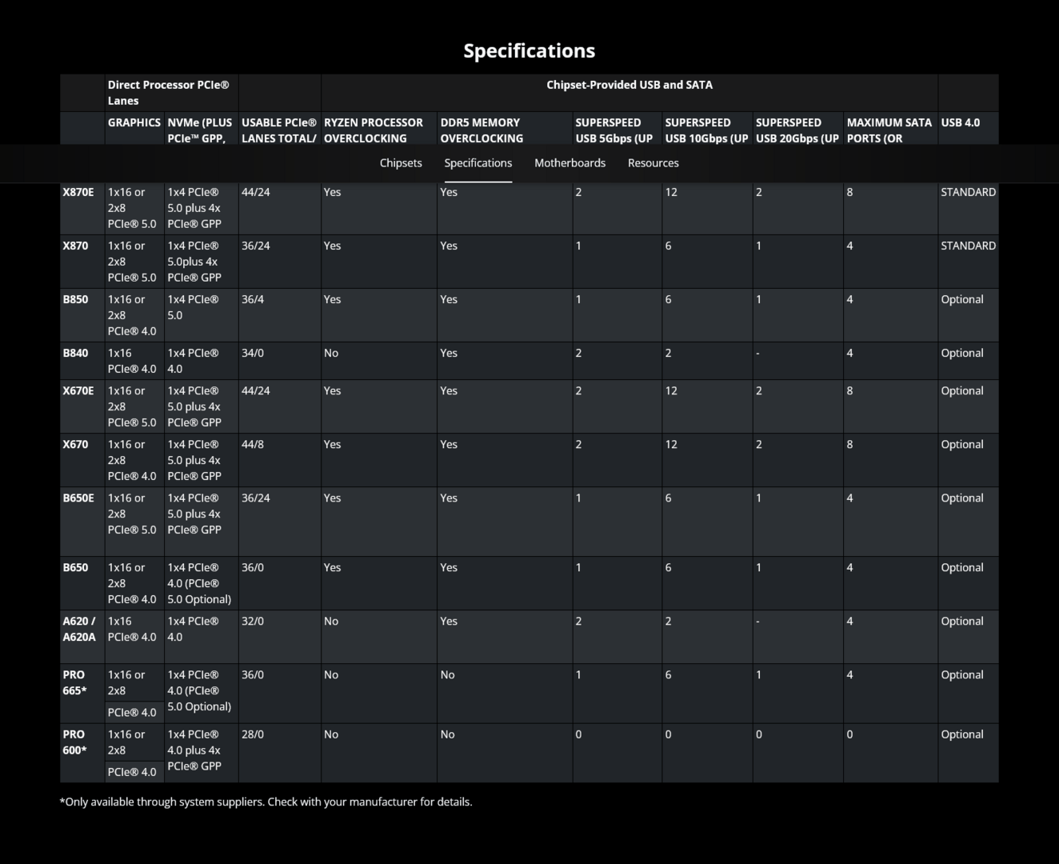Go to the Motherboards tab

coord(569,163)
